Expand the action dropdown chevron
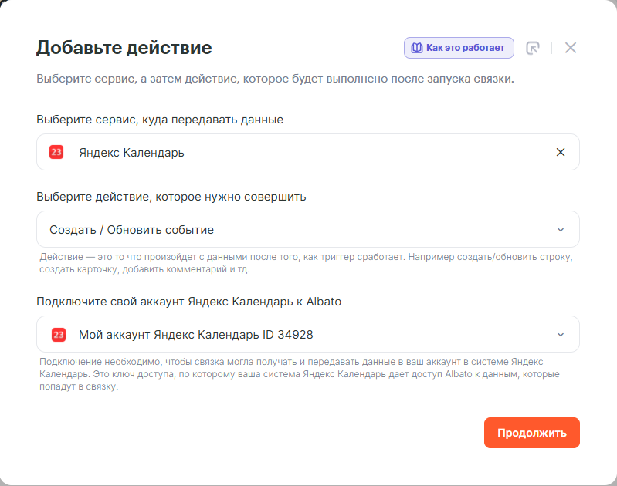This screenshot has height=486, width=617. click(x=561, y=230)
